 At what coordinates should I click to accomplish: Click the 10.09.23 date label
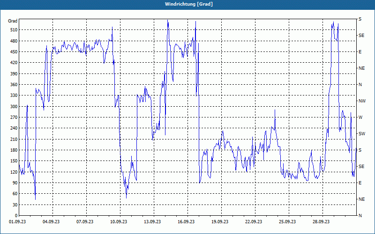click(119, 222)
